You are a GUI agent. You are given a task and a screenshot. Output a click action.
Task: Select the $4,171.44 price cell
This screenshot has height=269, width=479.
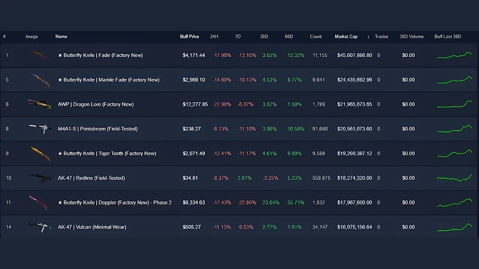point(193,55)
